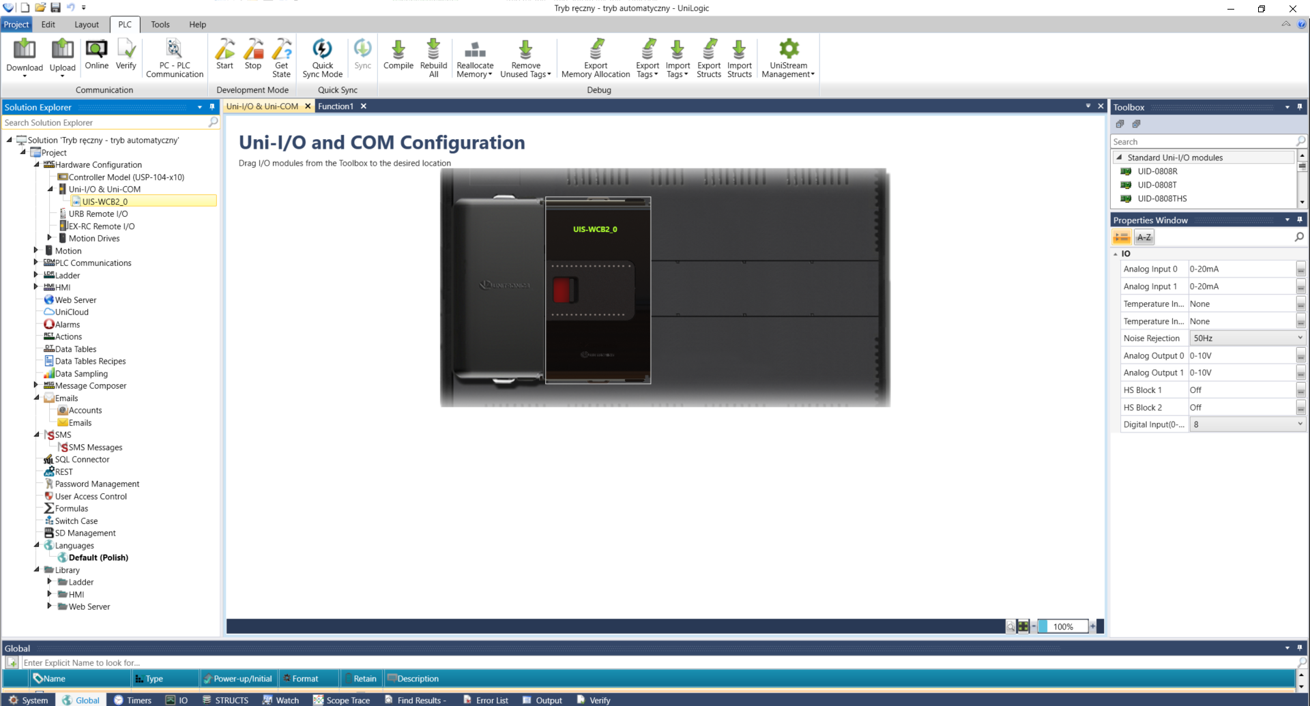The height and width of the screenshot is (706, 1310).
Task: Click Export Memory Allocation
Action: (x=596, y=58)
